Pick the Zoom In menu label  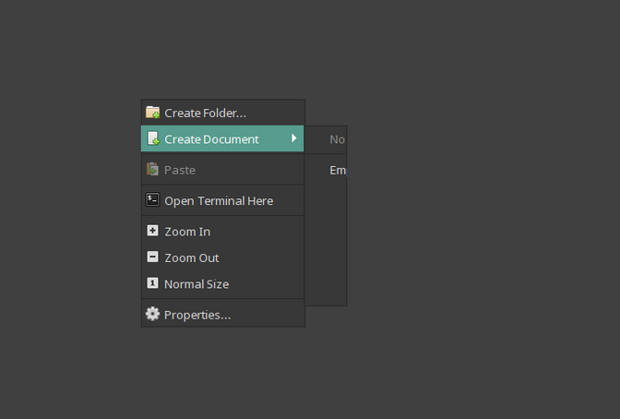coord(187,232)
